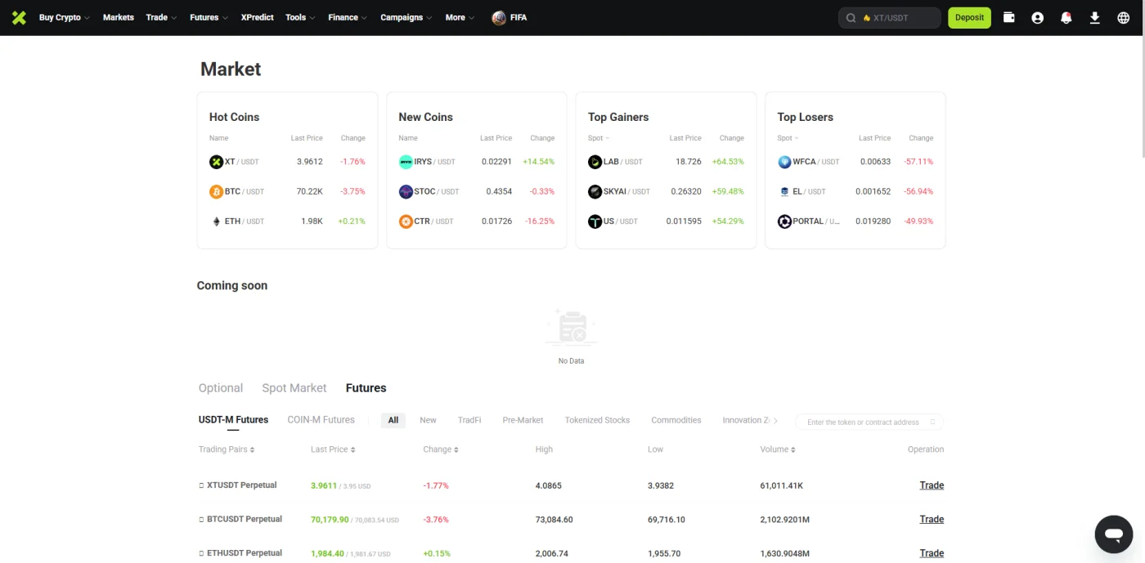Favorite ETHUSDT Perpetual with its star box
The height and width of the screenshot is (563, 1145).
[201, 553]
